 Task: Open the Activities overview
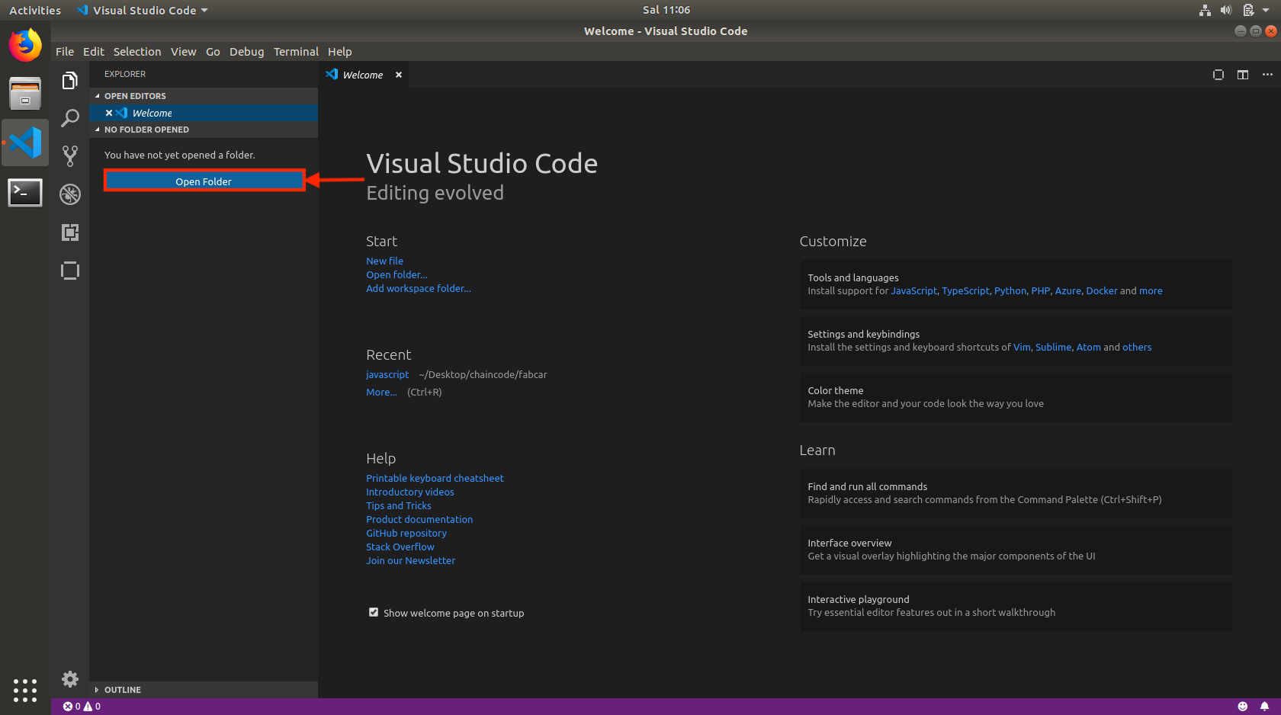coord(35,10)
